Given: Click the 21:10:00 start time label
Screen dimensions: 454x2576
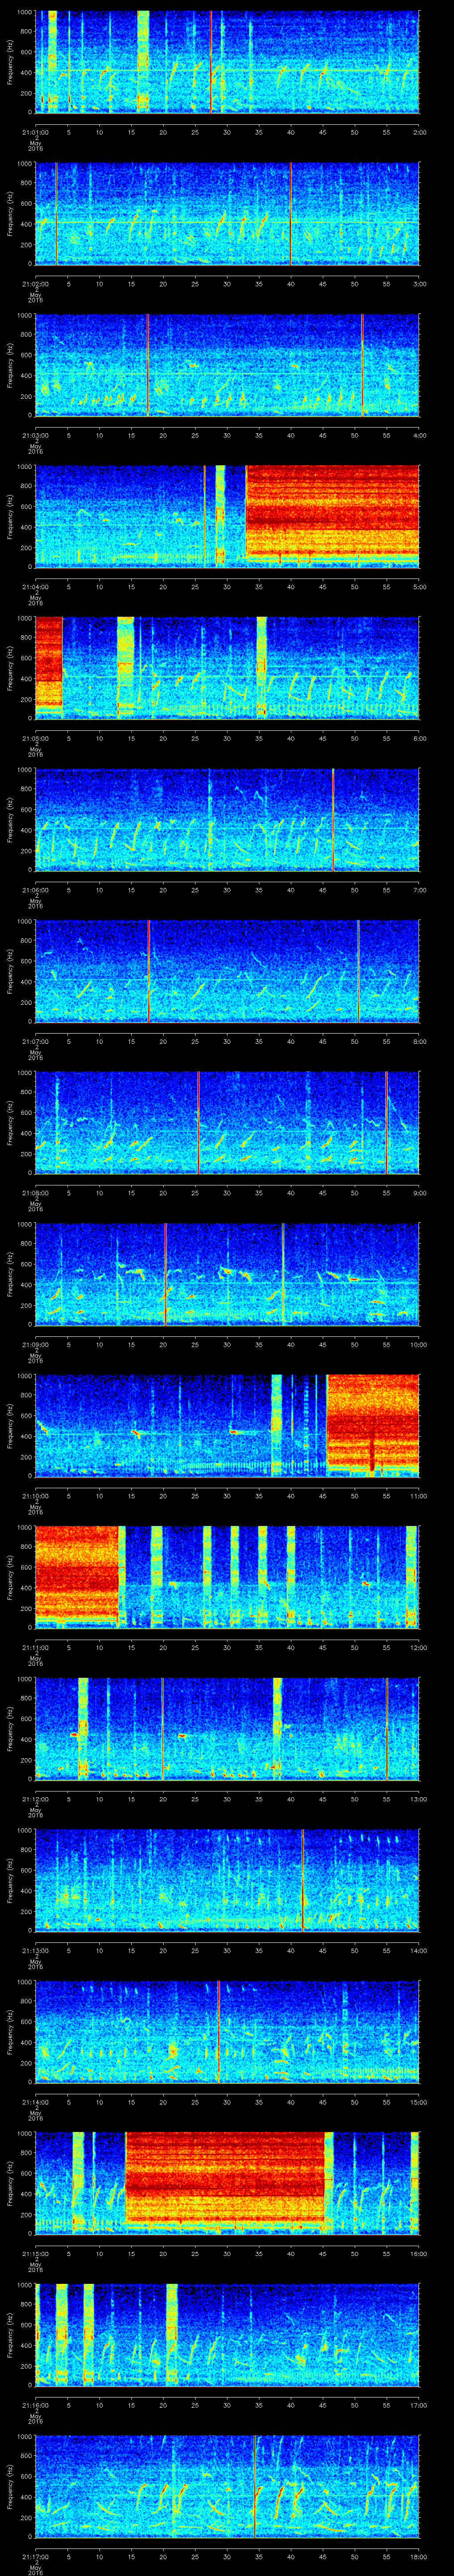Looking at the screenshot, I should [x=35, y=1495].
